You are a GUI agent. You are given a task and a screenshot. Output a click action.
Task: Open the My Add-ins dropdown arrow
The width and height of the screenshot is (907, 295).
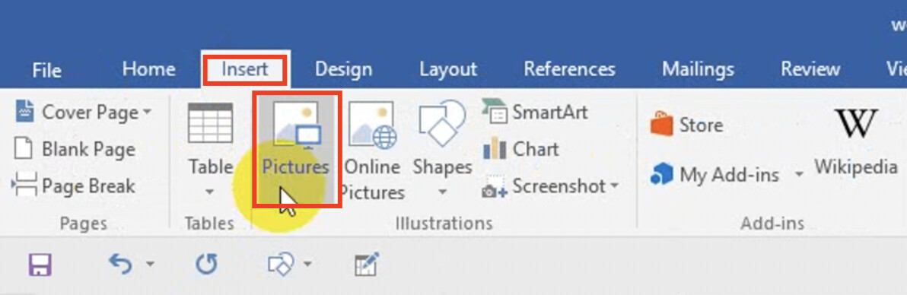tap(799, 174)
